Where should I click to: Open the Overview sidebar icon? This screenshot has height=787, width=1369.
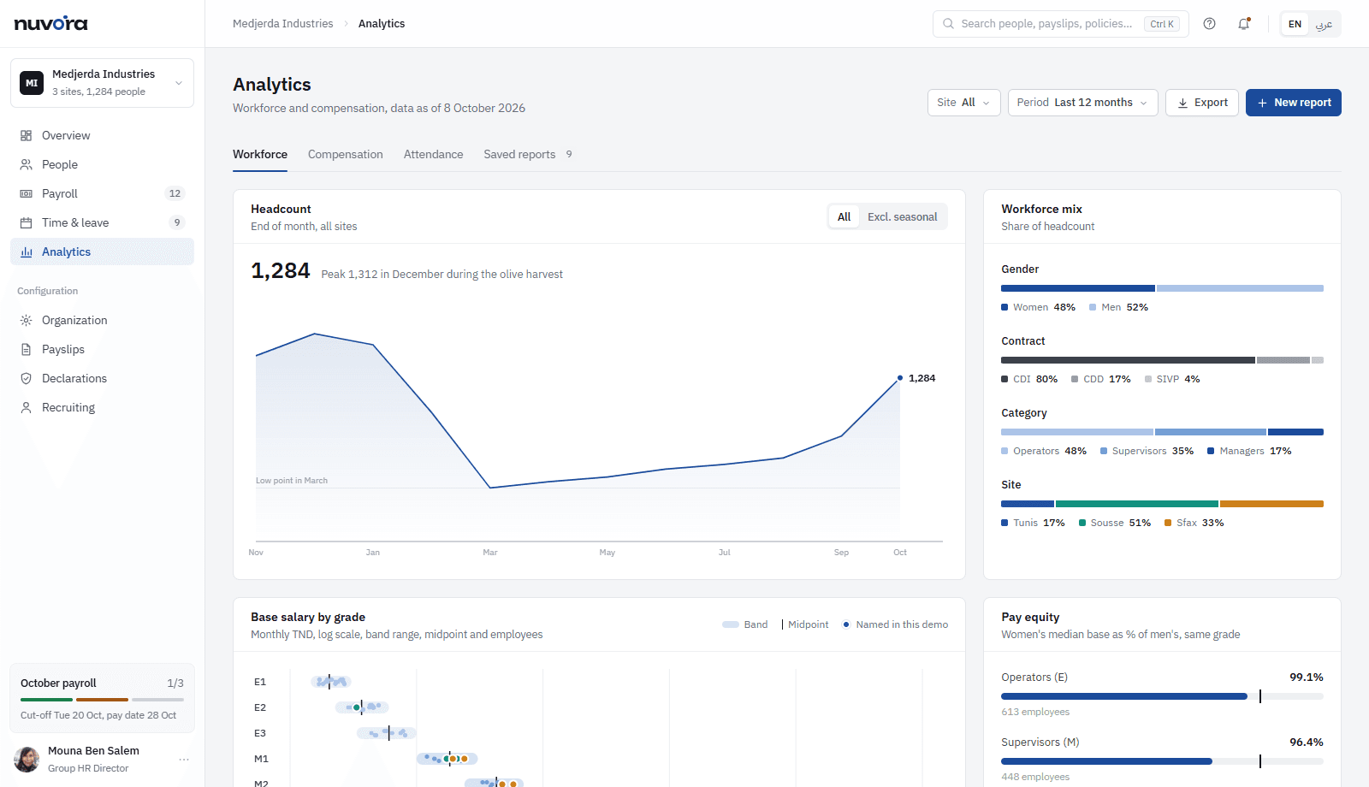[27, 135]
